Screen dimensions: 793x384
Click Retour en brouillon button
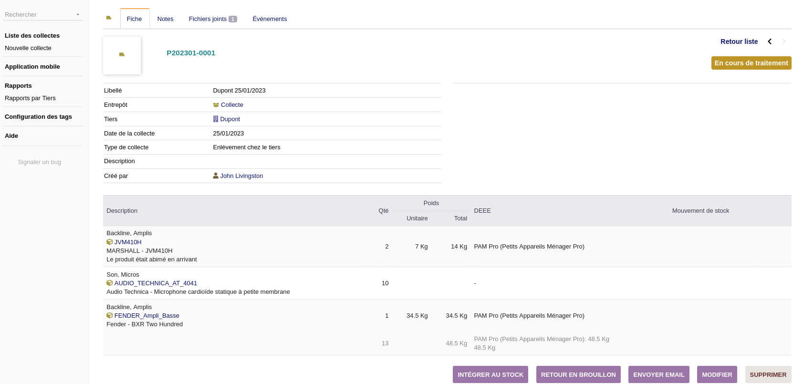pos(578,374)
